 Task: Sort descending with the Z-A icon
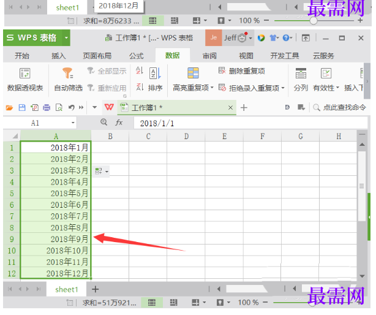click(x=140, y=87)
